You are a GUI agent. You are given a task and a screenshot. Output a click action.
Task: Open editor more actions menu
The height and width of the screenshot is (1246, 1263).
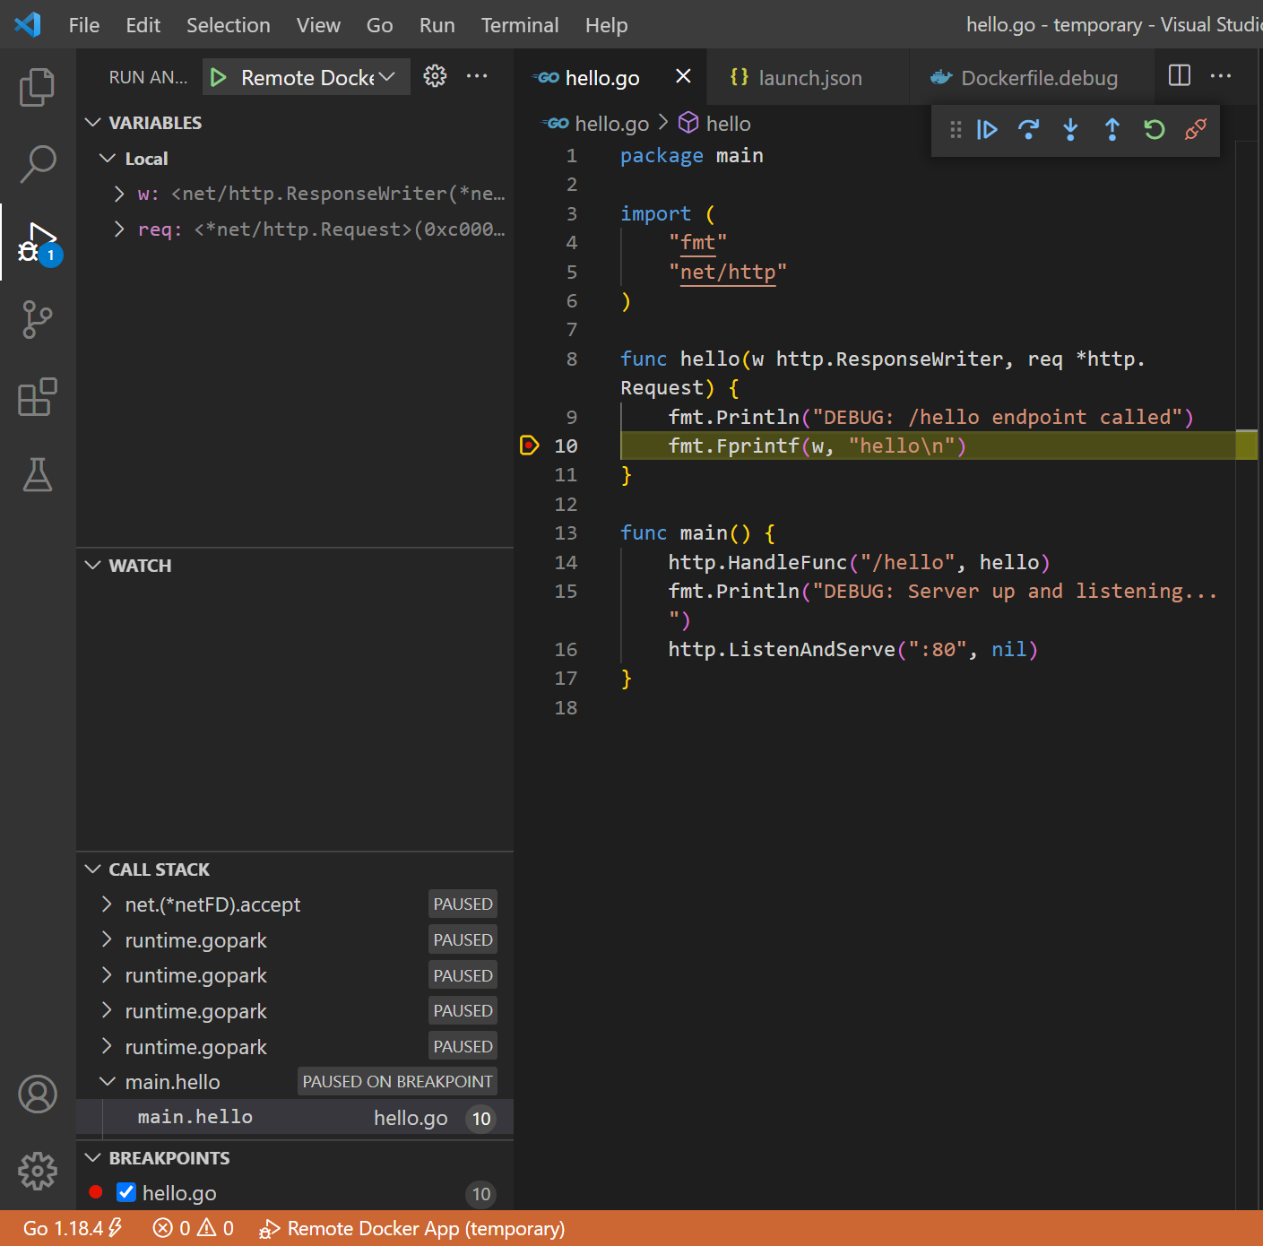[1221, 75]
